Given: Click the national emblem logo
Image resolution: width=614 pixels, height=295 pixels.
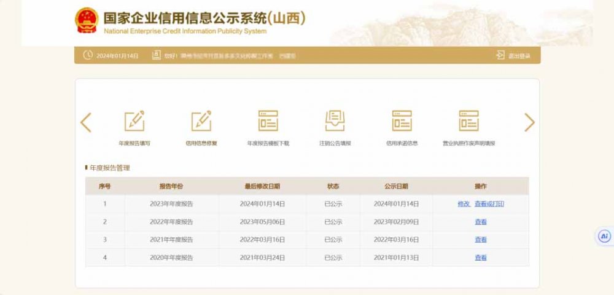Looking at the screenshot, I should click(x=87, y=20).
